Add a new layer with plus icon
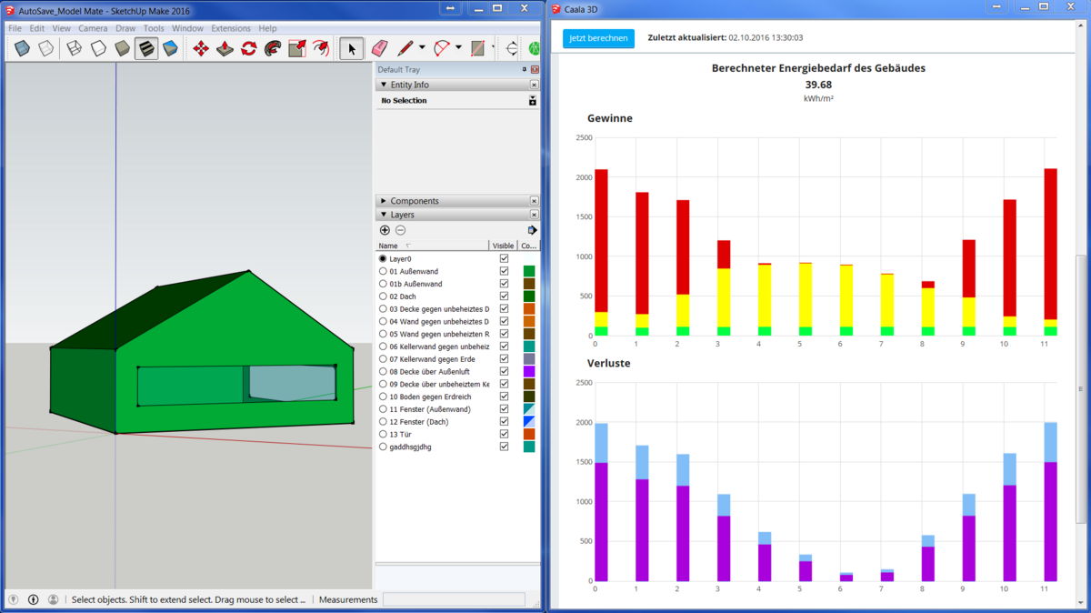The height and width of the screenshot is (613, 1091). point(385,230)
